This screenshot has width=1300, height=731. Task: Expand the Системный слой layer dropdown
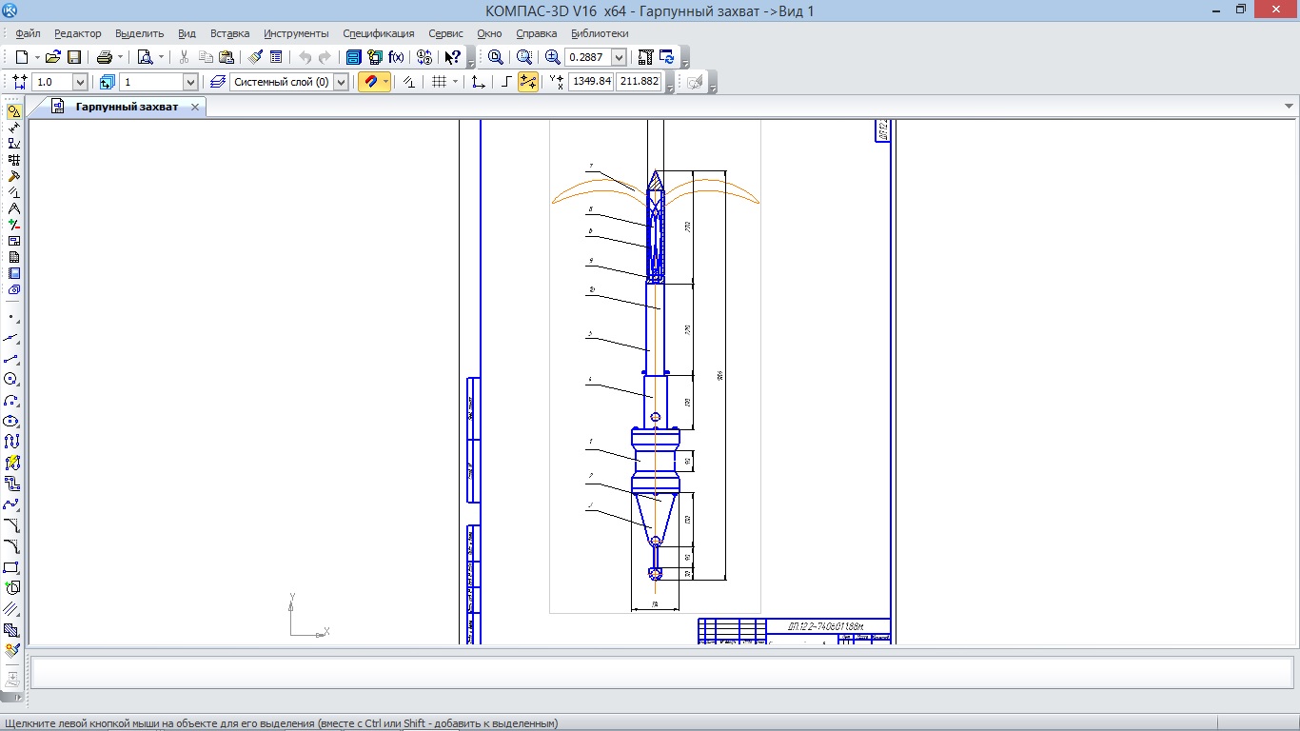point(342,82)
